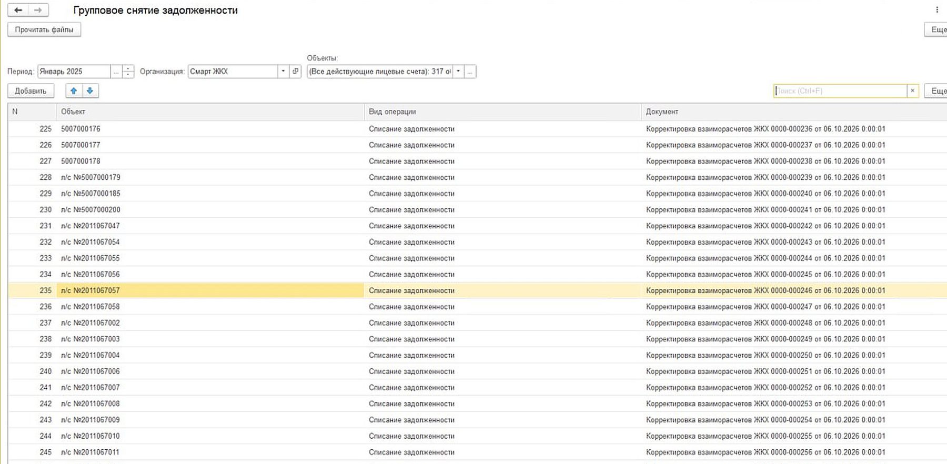
Task: Click the Добавить button
Action: [x=31, y=91]
